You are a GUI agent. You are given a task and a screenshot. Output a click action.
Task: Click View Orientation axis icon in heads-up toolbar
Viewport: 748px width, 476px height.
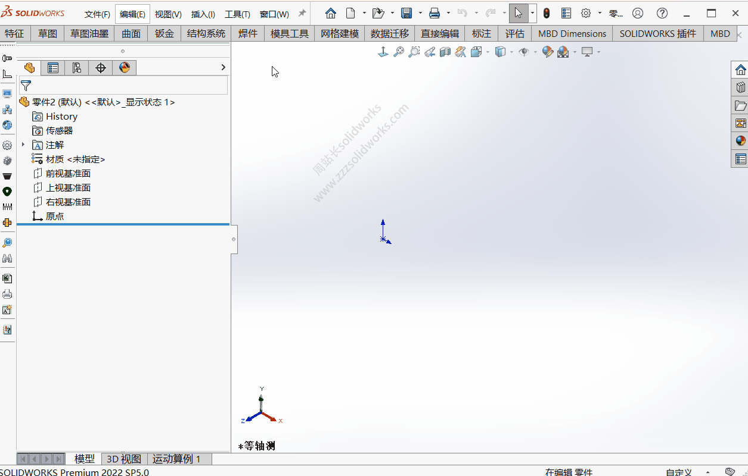(x=383, y=52)
